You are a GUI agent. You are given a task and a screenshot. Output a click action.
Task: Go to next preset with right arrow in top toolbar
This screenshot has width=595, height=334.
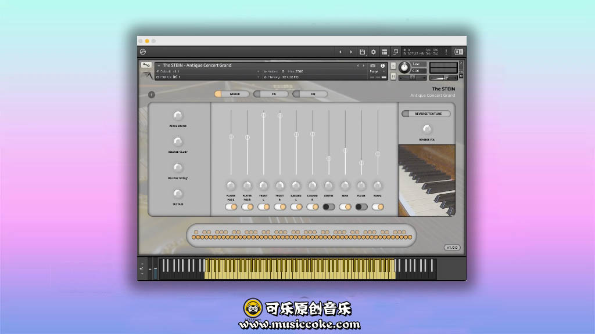point(351,52)
